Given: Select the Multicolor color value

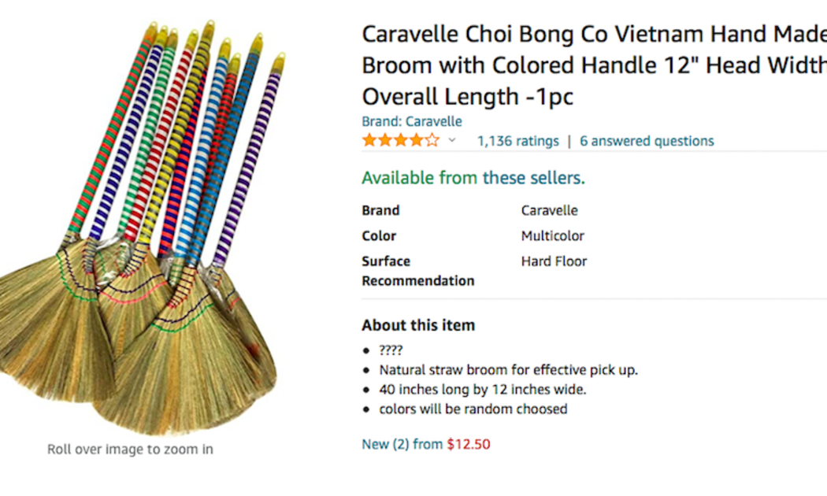Looking at the screenshot, I should click(552, 235).
